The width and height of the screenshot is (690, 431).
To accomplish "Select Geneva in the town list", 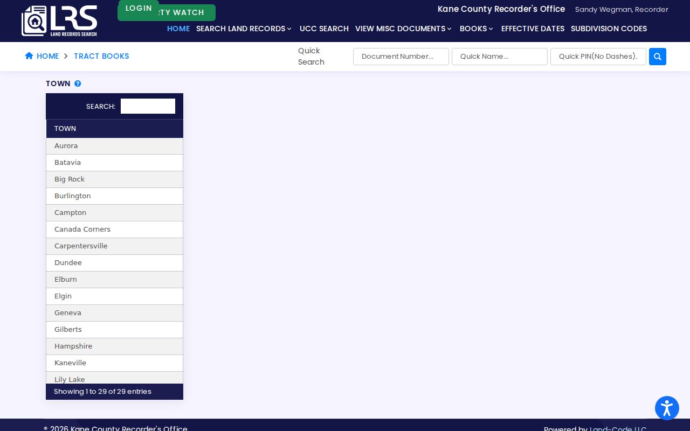I will [x=114, y=313].
